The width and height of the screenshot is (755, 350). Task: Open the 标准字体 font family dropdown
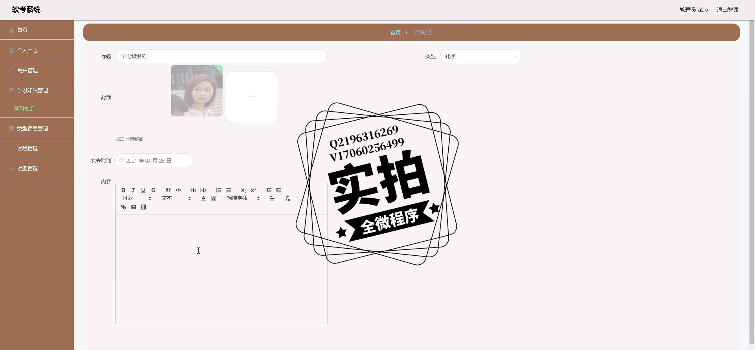(243, 198)
